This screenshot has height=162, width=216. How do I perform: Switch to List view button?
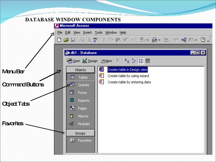tap(141, 61)
